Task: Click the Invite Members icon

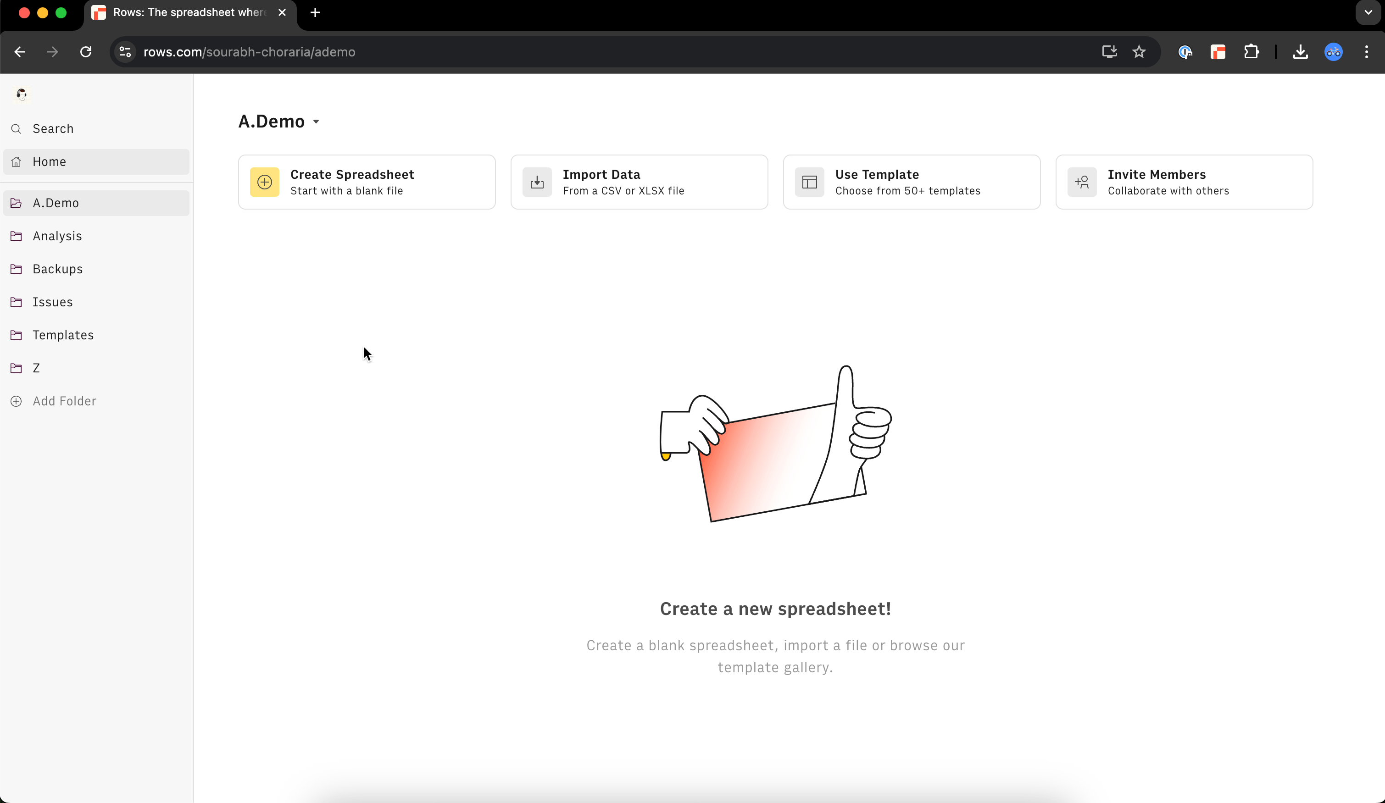Action: point(1081,182)
